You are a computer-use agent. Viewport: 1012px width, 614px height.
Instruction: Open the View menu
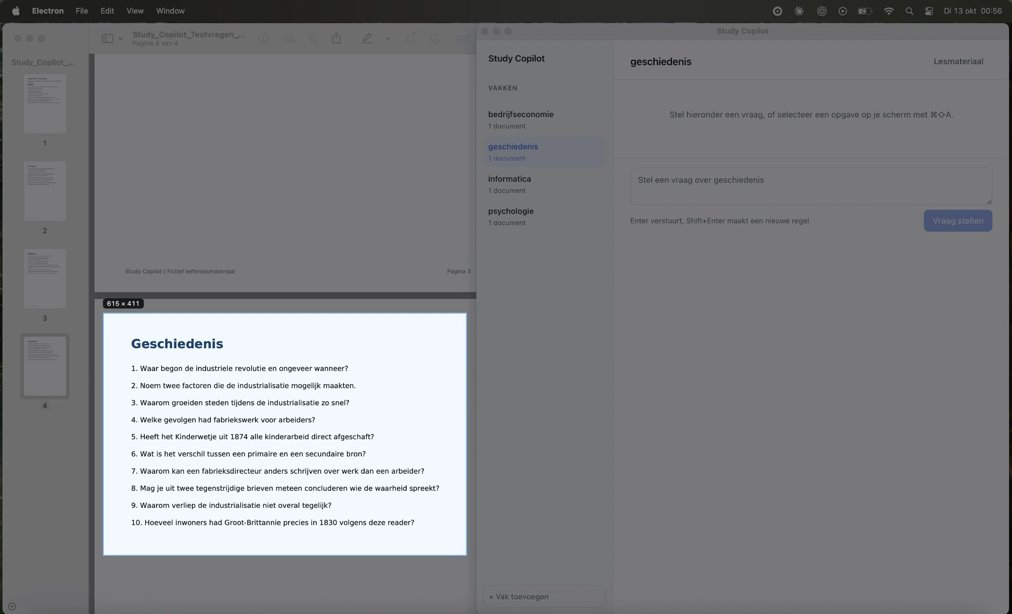(135, 11)
